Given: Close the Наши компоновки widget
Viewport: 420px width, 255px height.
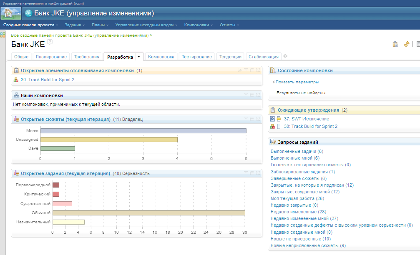Looking at the screenshot, I should pos(258,95).
